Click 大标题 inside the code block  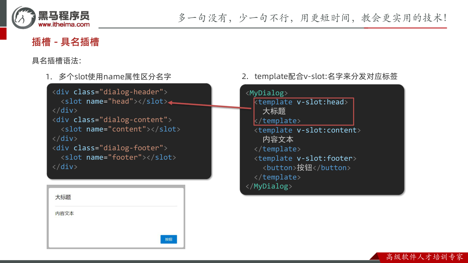pyautogui.click(x=274, y=111)
